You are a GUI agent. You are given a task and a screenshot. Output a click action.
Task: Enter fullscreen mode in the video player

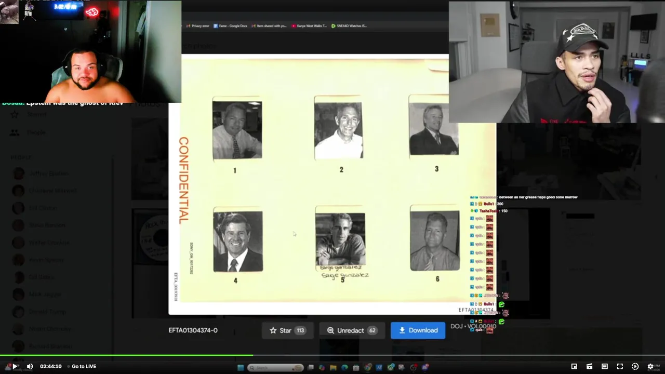[620, 366]
